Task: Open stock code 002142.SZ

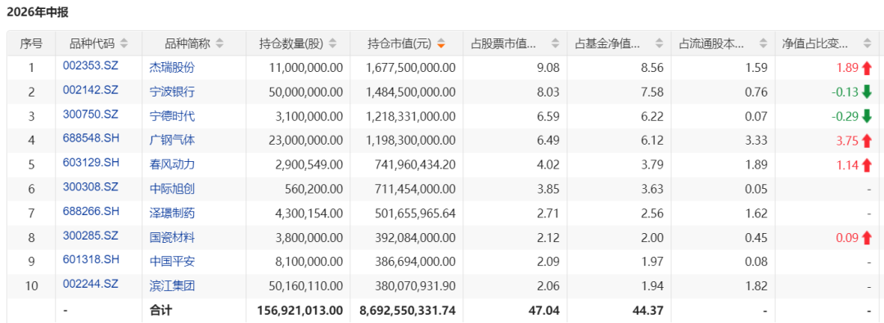Action: coord(91,90)
